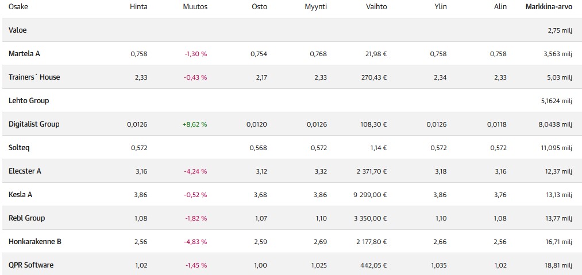Viewport: 582px width, 275px height.
Task: Click the Muutos column header
Action: [196, 7]
